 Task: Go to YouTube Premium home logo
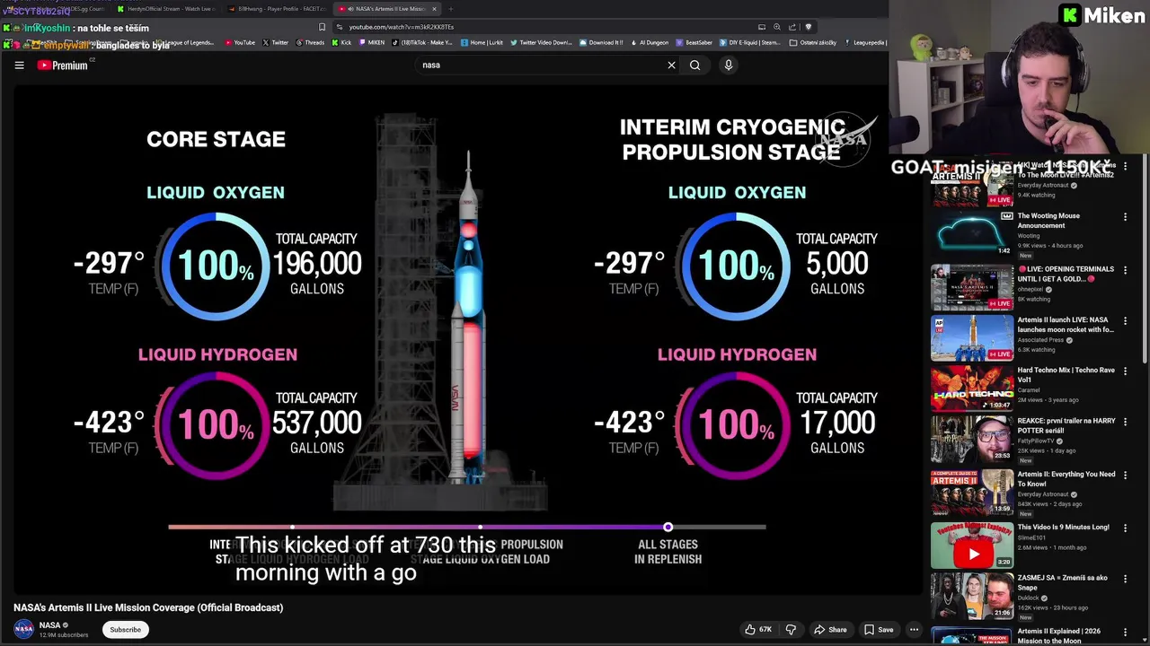pyautogui.click(x=63, y=65)
